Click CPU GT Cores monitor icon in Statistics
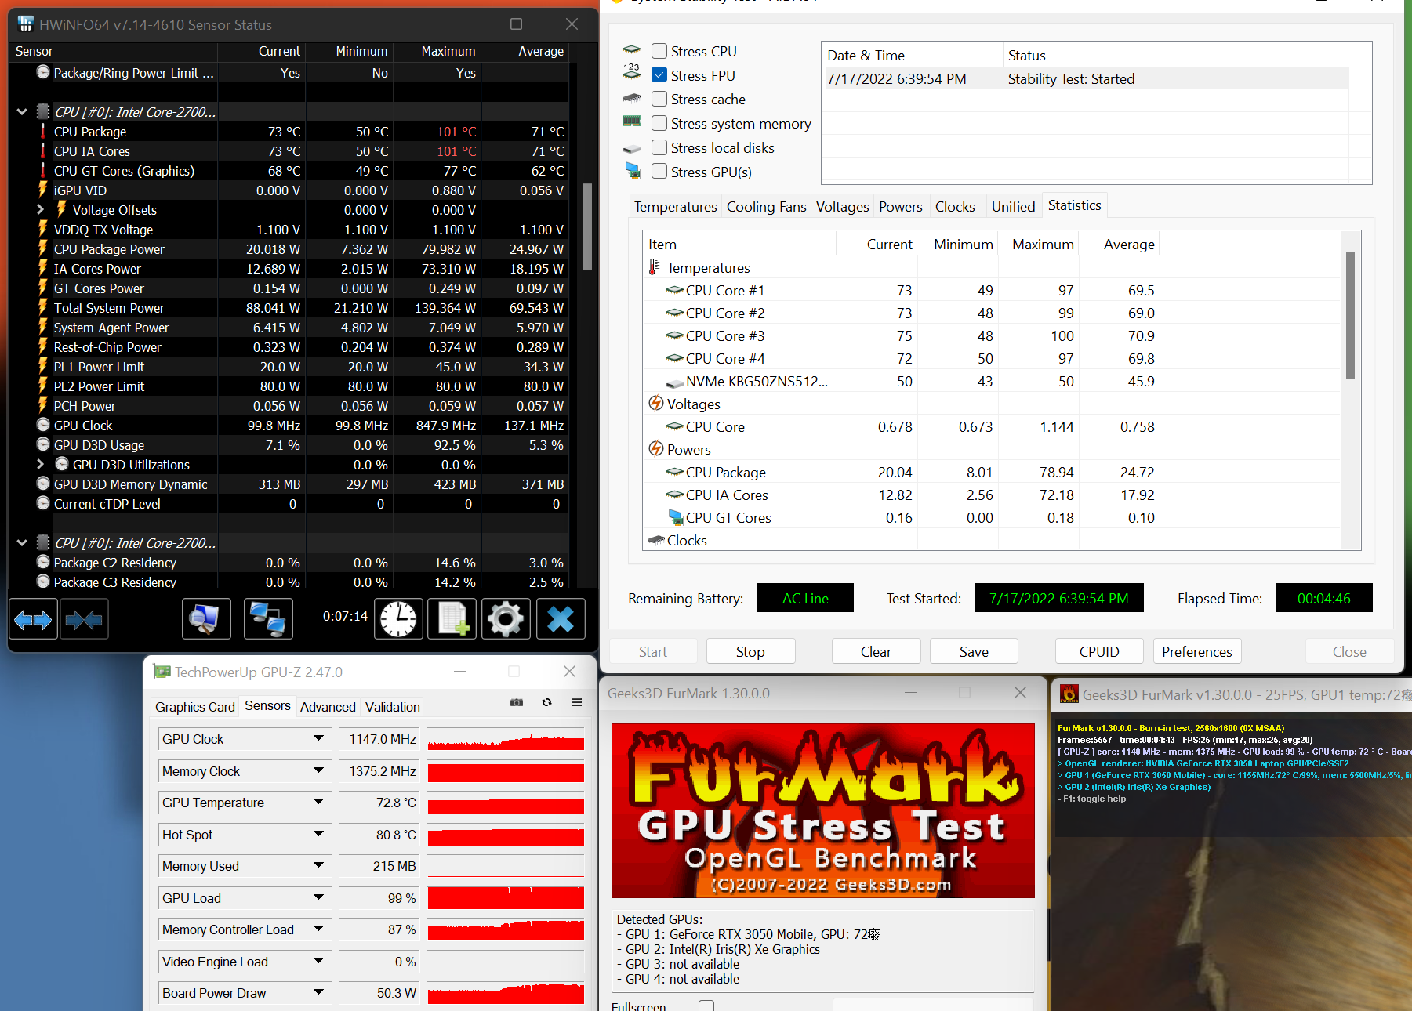This screenshot has height=1011, width=1412. tap(675, 517)
